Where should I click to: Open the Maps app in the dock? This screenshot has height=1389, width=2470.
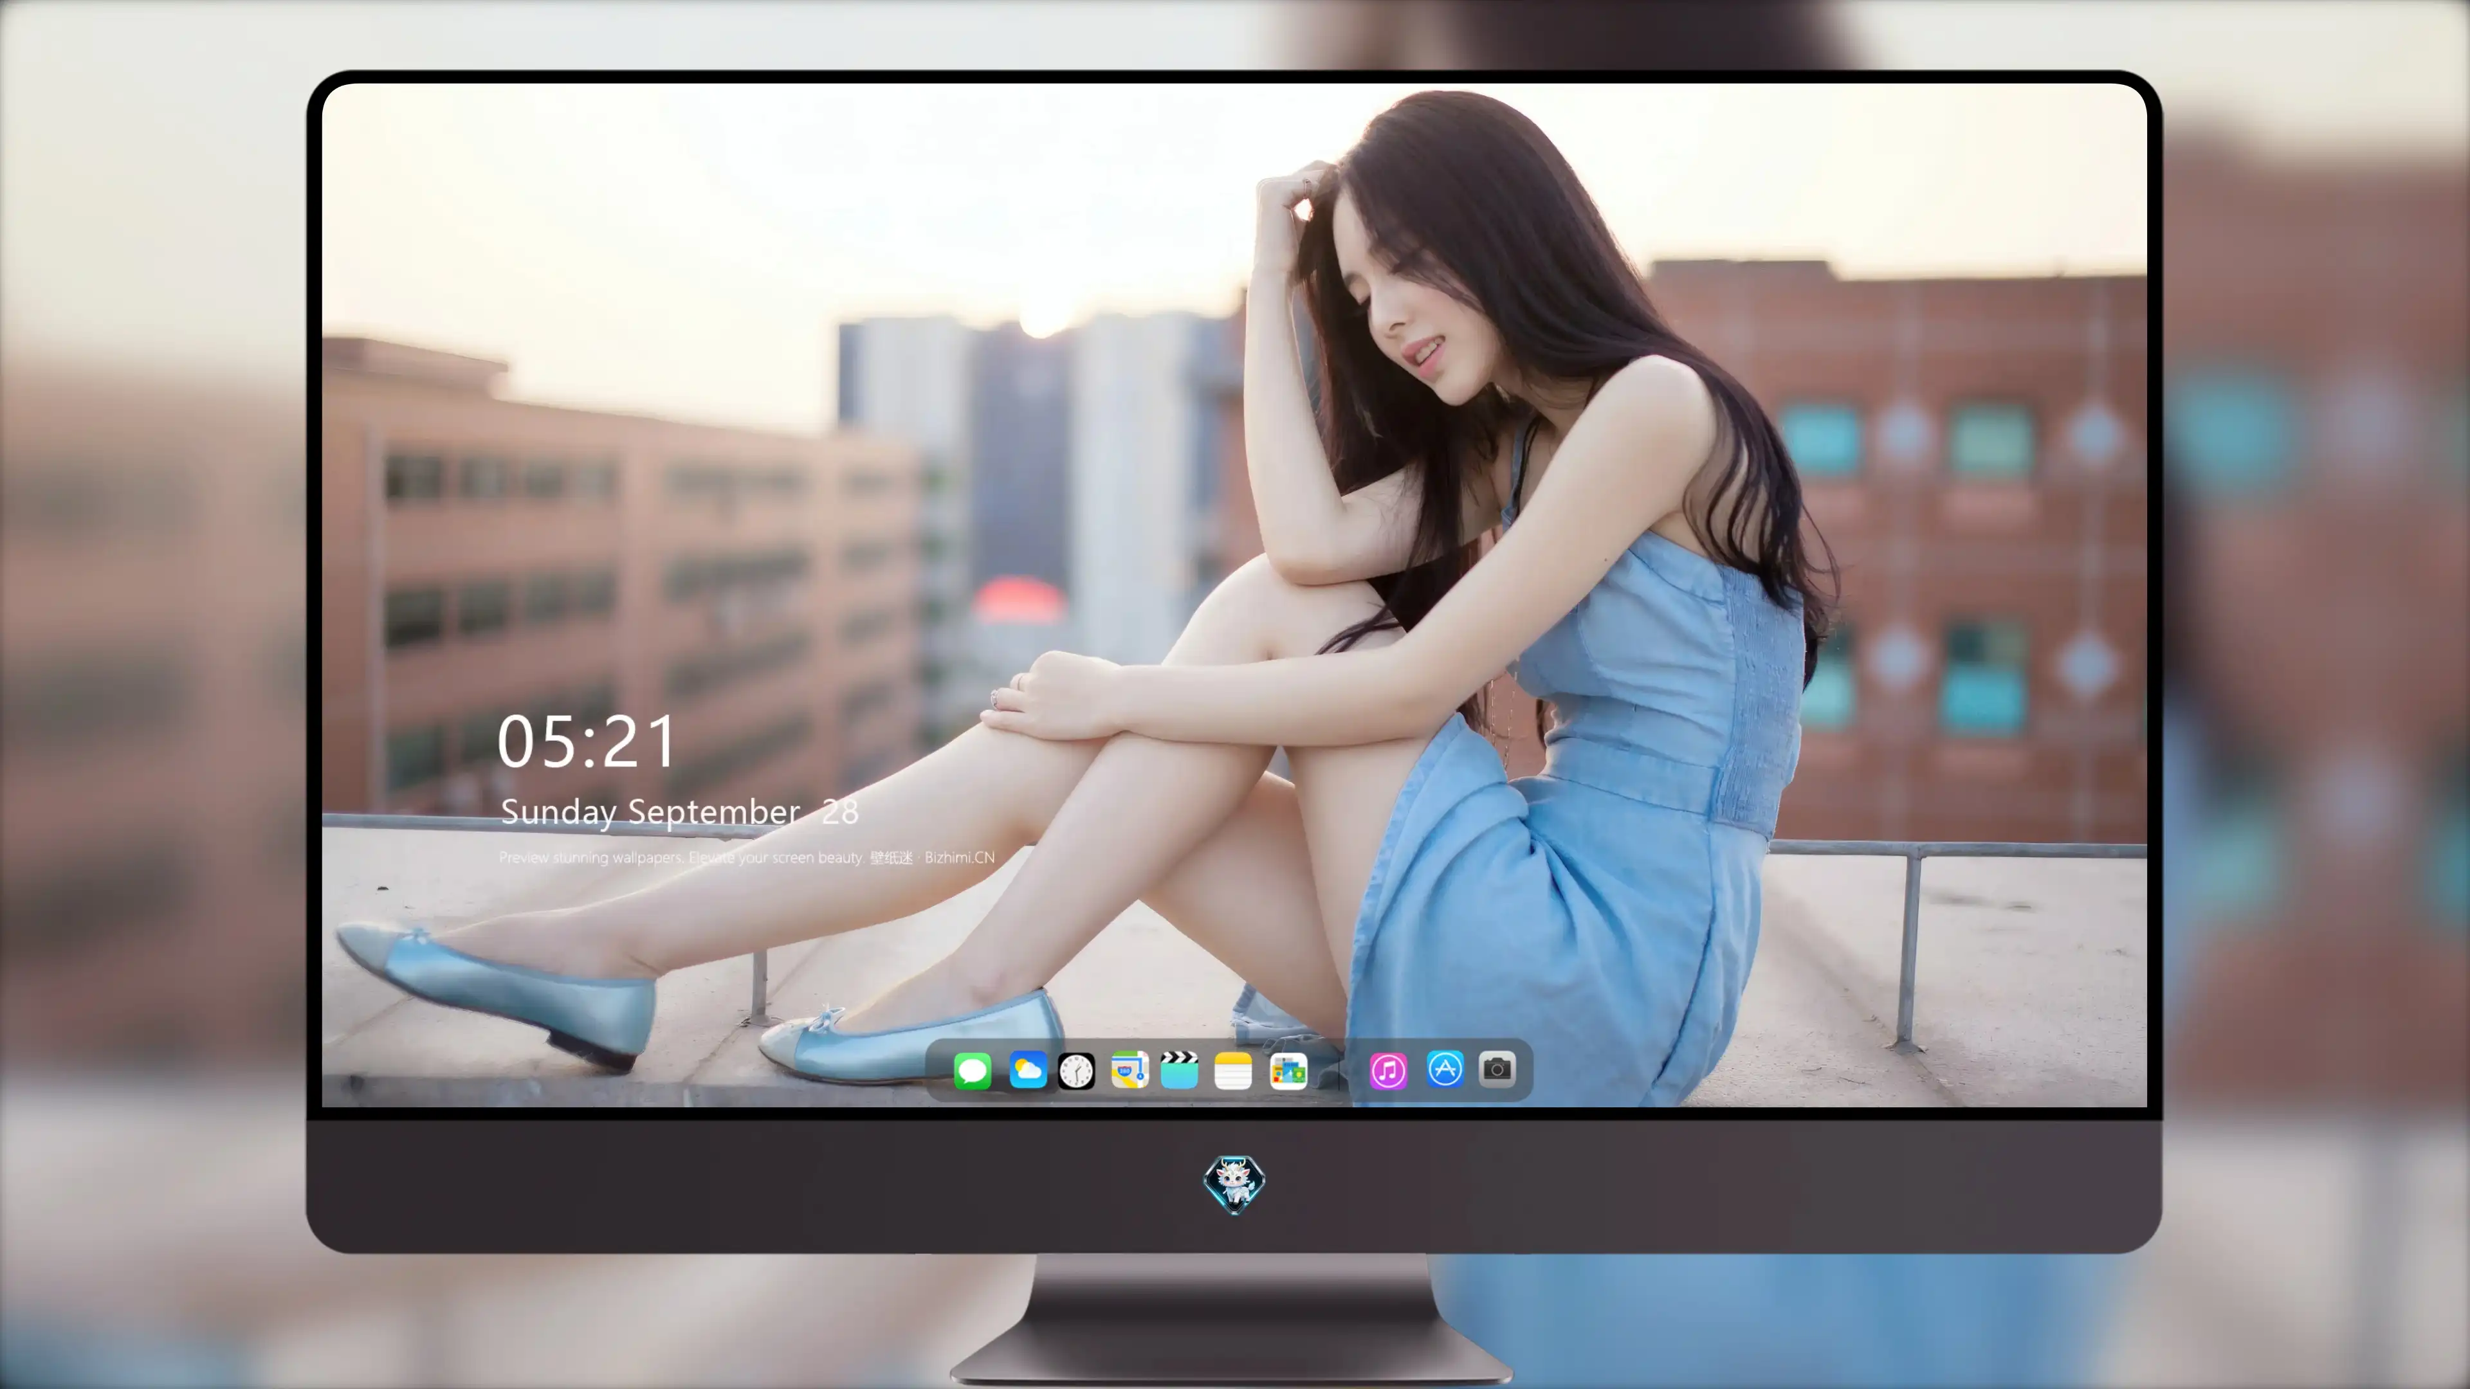click(1130, 1070)
